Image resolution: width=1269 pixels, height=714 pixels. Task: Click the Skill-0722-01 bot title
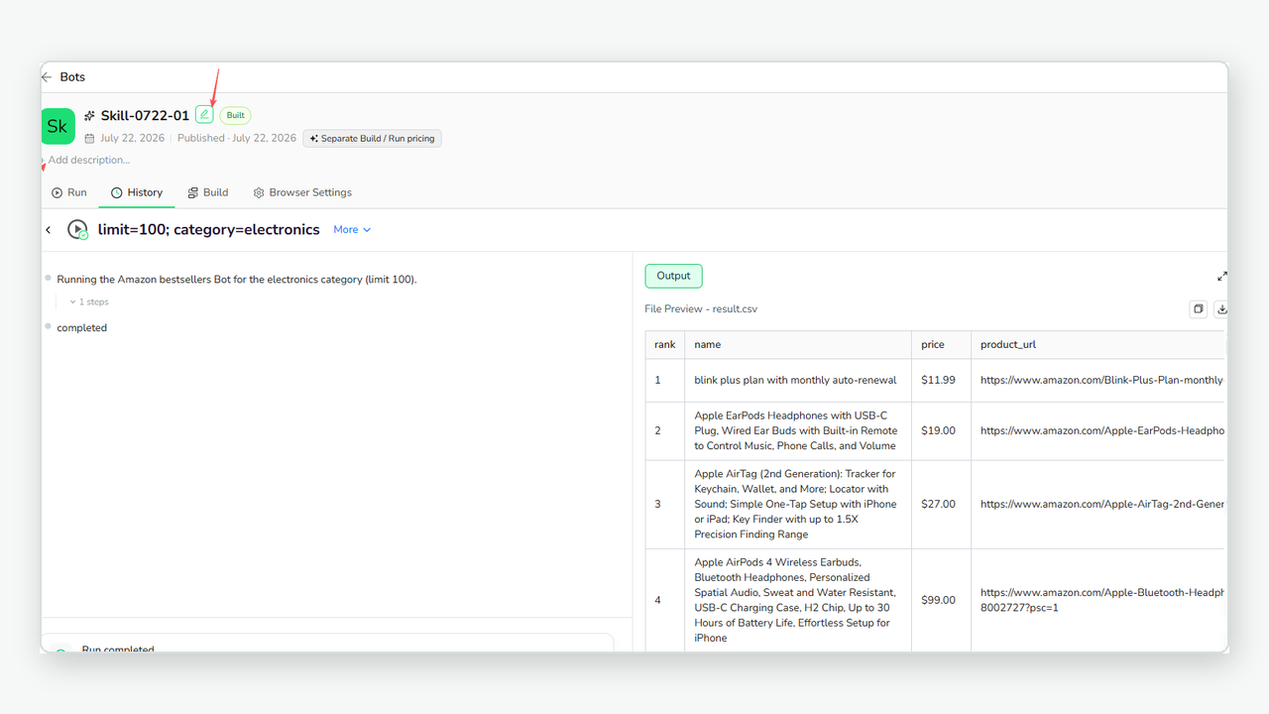pos(145,116)
